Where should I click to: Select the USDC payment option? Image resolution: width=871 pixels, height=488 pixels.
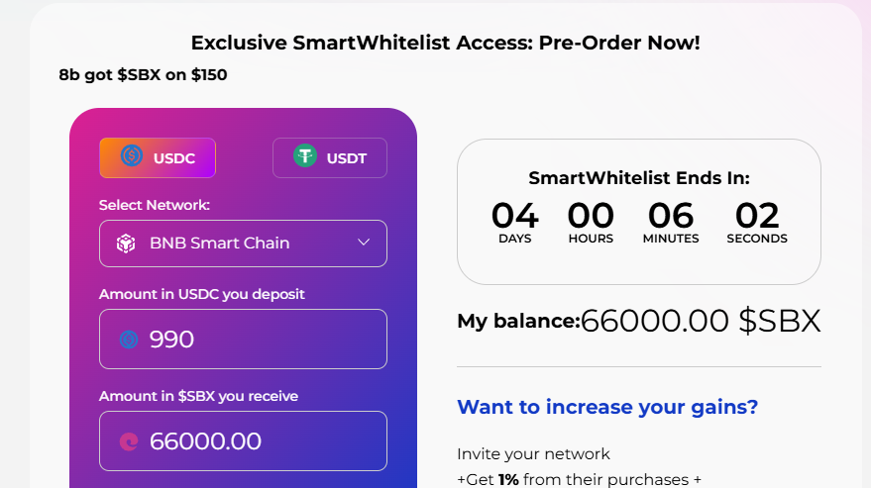(158, 157)
